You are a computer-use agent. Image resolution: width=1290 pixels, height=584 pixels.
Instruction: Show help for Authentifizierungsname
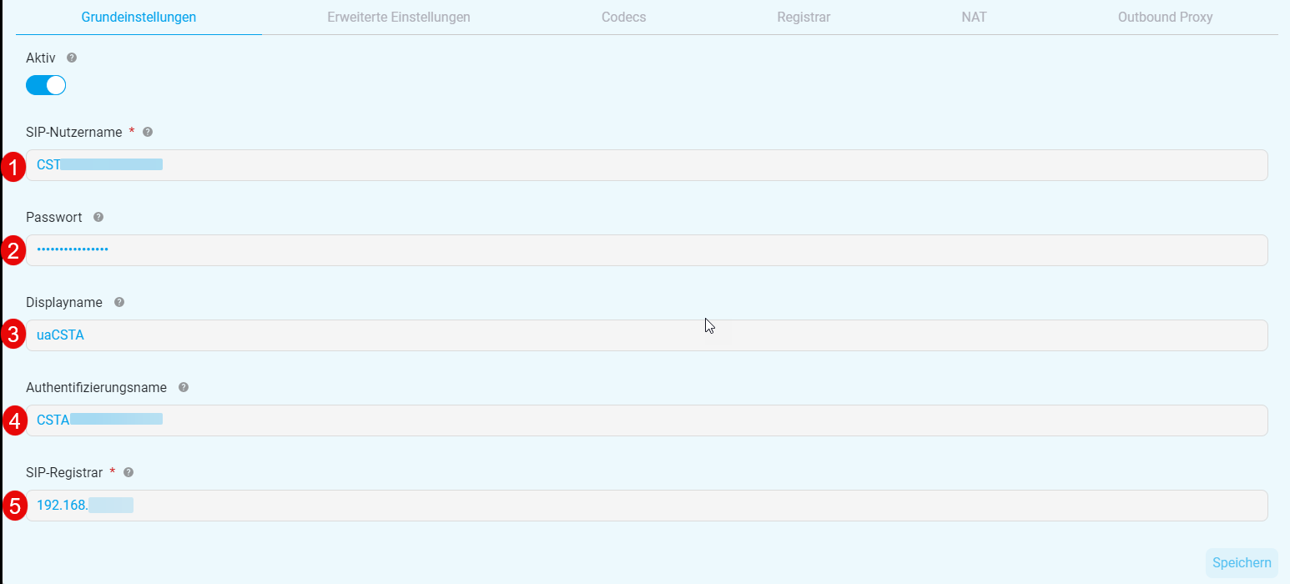(184, 387)
